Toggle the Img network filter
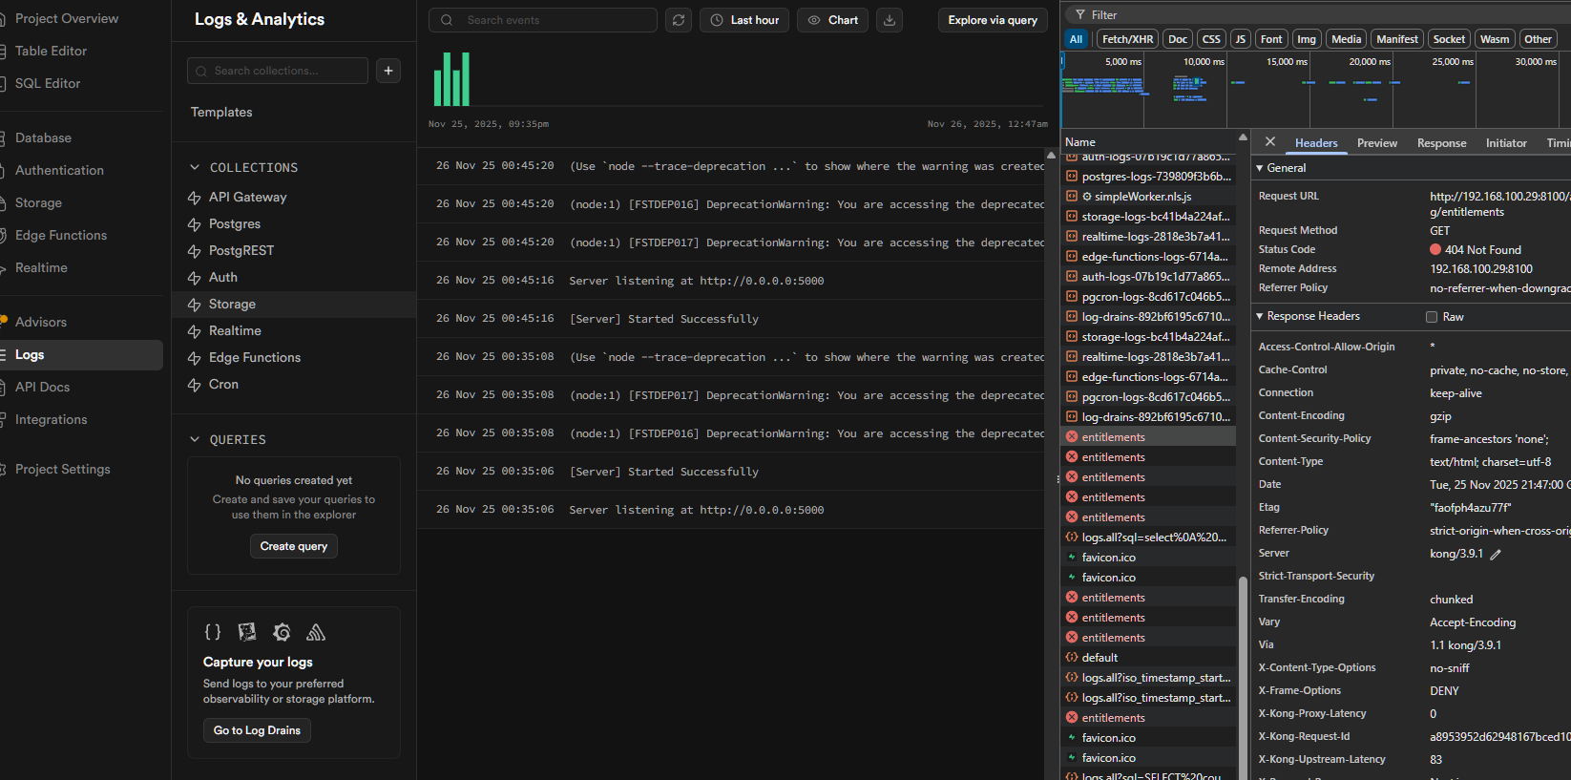The image size is (1571, 780). point(1307,39)
